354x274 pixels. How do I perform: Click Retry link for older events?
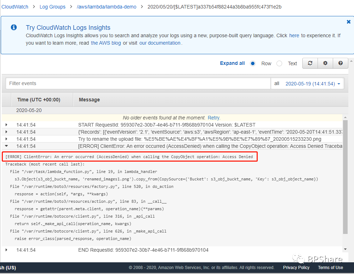pyautogui.click(x=213, y=118)
